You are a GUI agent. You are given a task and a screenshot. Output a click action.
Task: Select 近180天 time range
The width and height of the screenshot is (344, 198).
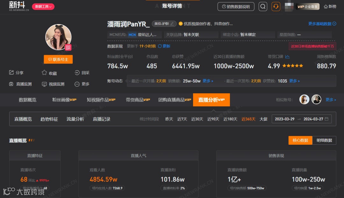230,119
